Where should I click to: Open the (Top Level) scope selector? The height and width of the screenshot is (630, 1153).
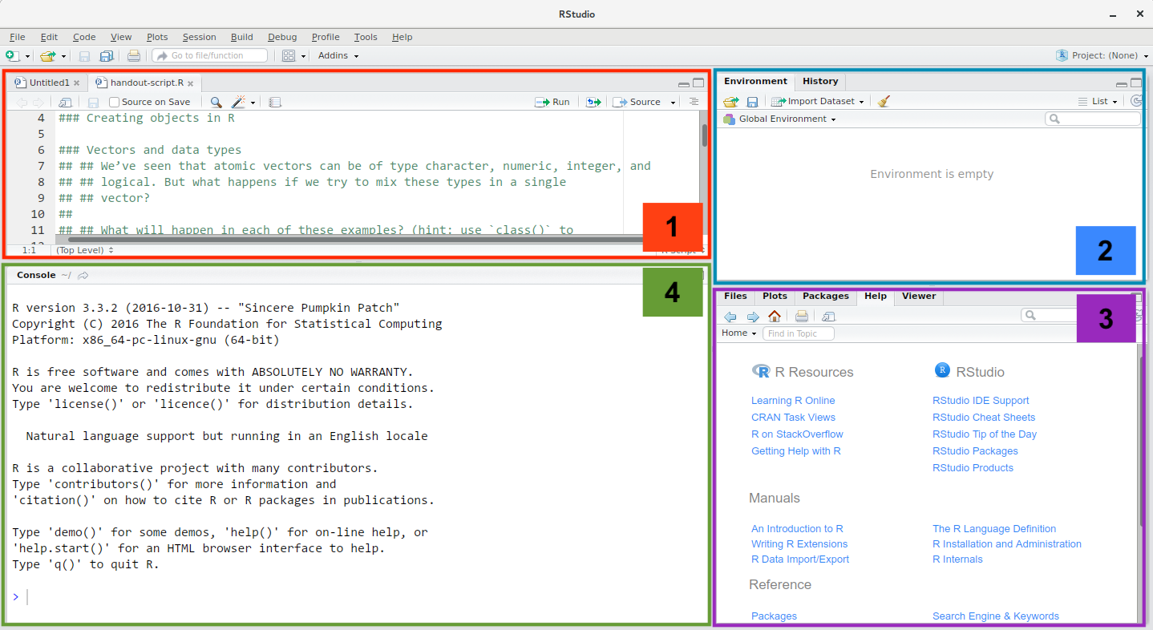pos(84,250)
